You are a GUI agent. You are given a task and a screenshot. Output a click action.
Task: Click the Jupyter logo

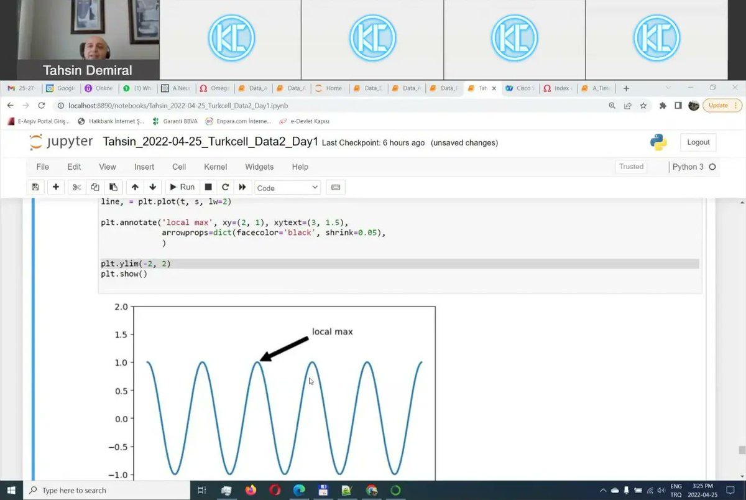61,142
